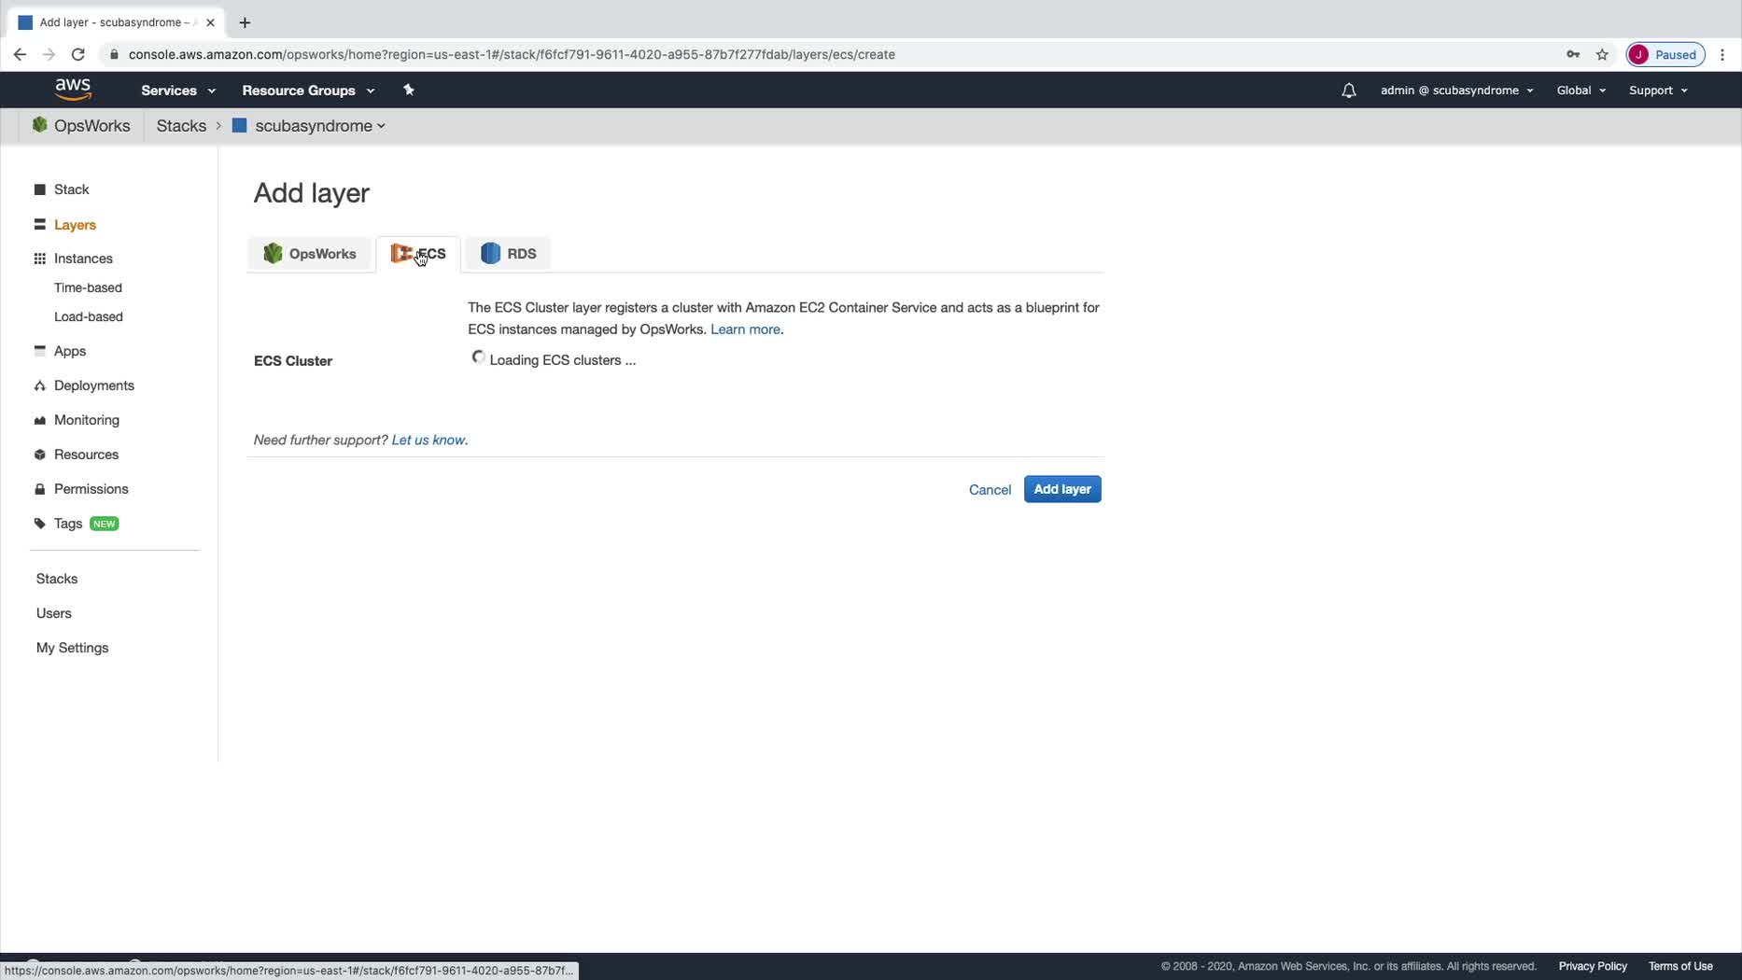Cancel adding the layer
This screenshot has width=1742, height=980.
click(990, 490)
